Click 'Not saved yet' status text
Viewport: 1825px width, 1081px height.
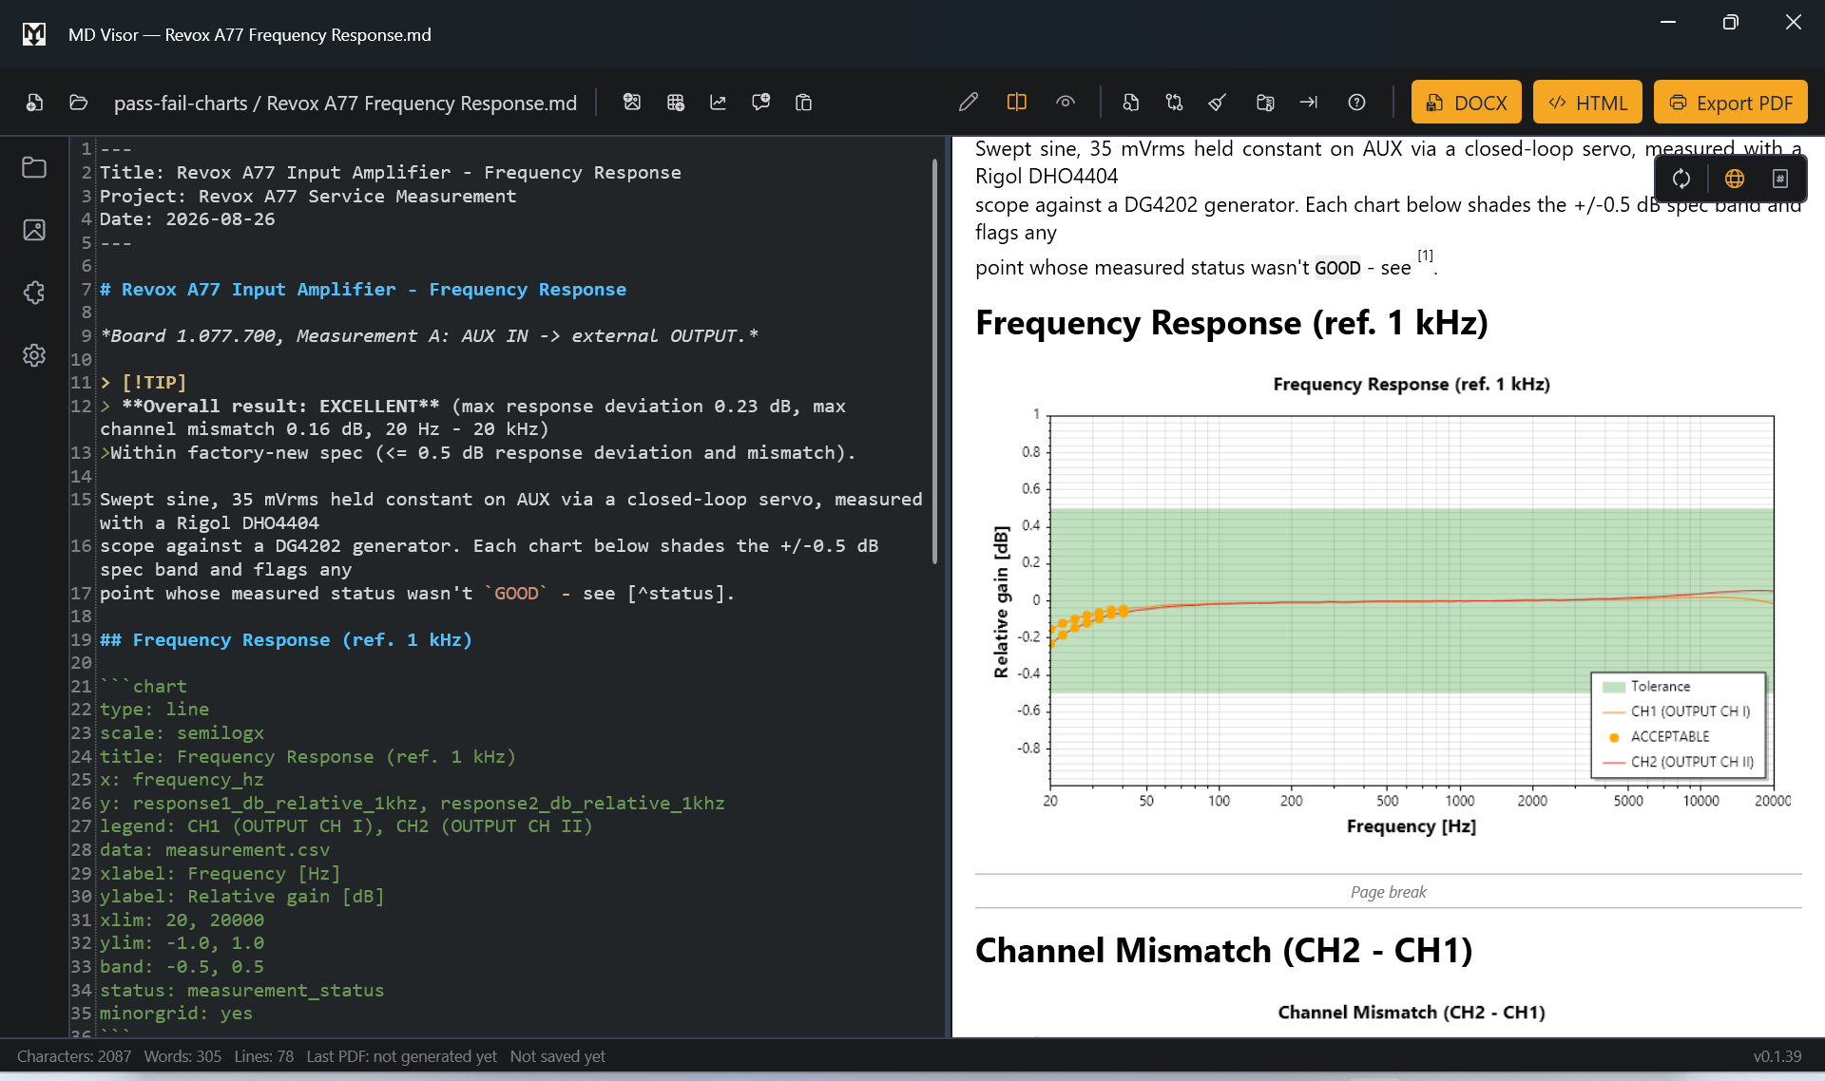click(x=557, y=1056)
